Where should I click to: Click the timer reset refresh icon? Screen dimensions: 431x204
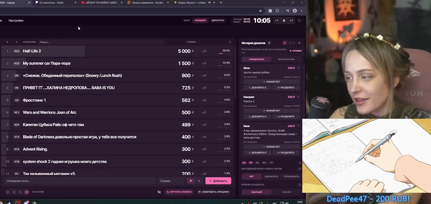coord(299,20)
